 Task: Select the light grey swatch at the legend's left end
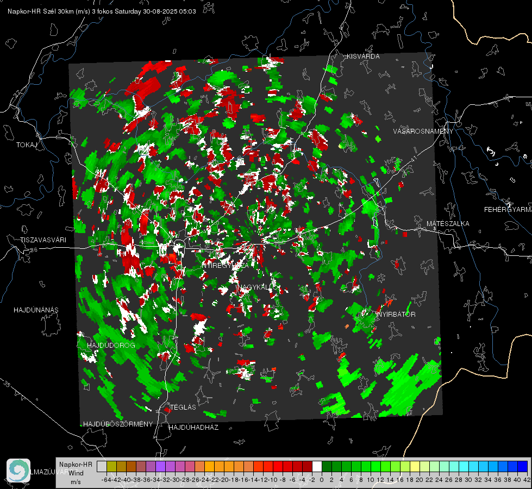(x=102, y=466)
